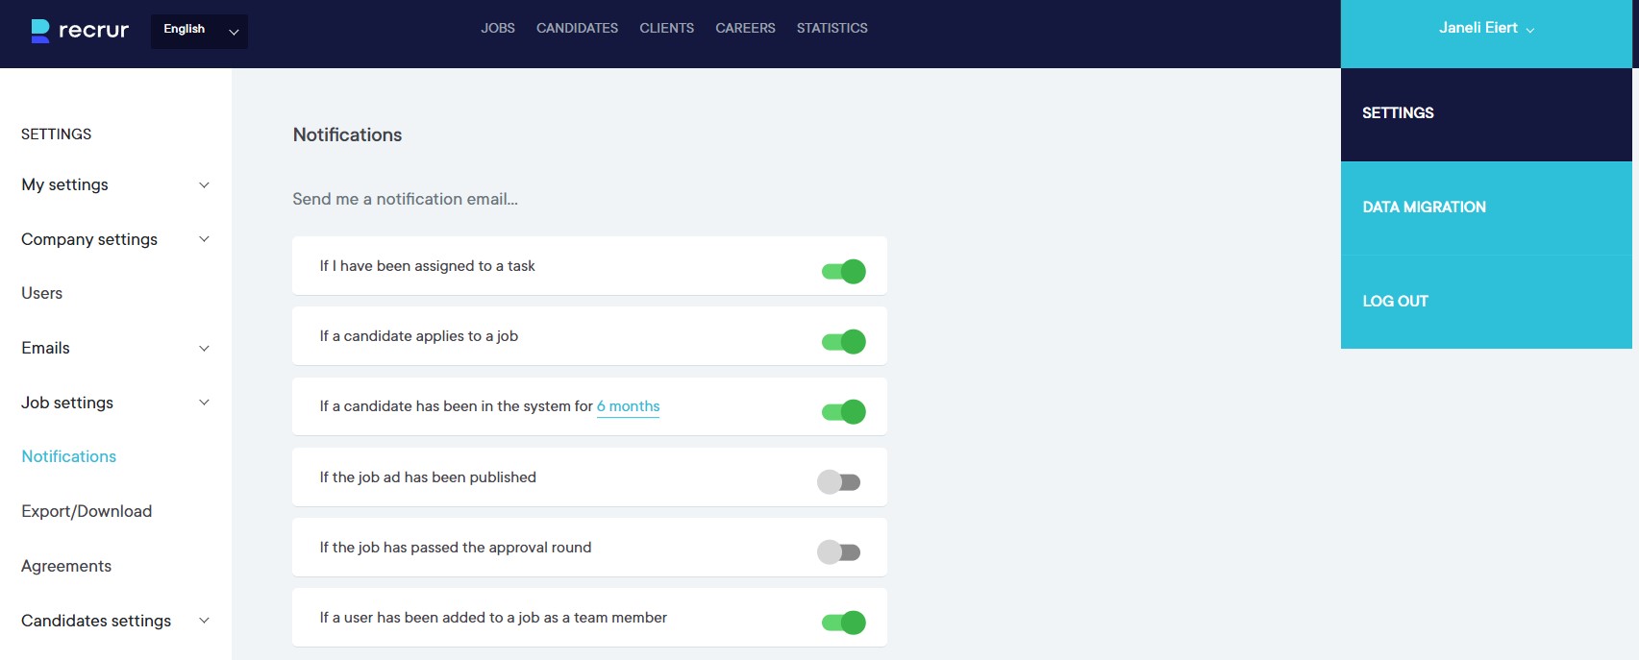Click Log Out
The image size is (1639, 660).
coord(1395,302)
